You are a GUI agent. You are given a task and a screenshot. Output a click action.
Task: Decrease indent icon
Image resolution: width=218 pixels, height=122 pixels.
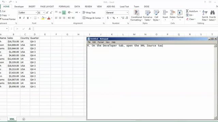pyautogui.click(x=69, y=18)
